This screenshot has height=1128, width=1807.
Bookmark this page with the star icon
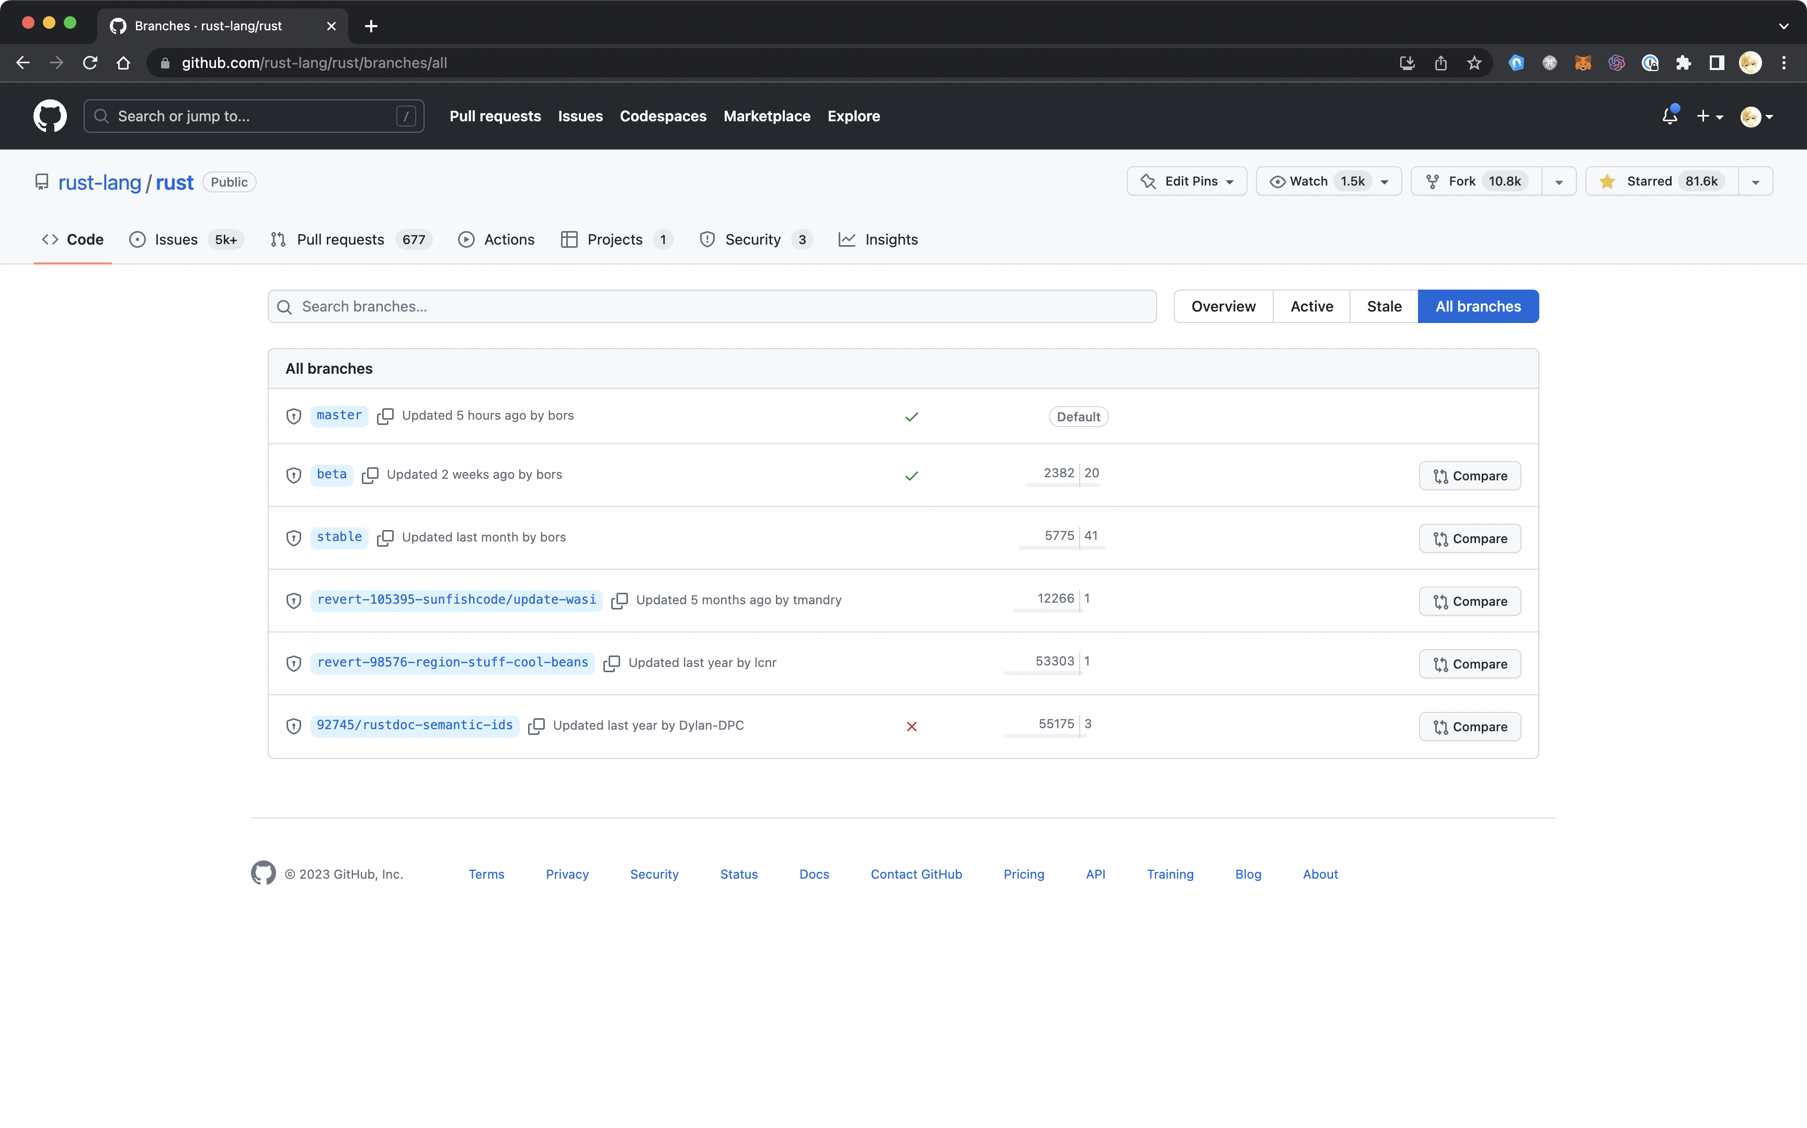[1474, 63]
